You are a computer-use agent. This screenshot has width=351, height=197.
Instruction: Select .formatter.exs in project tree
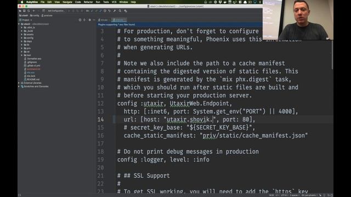33,59
